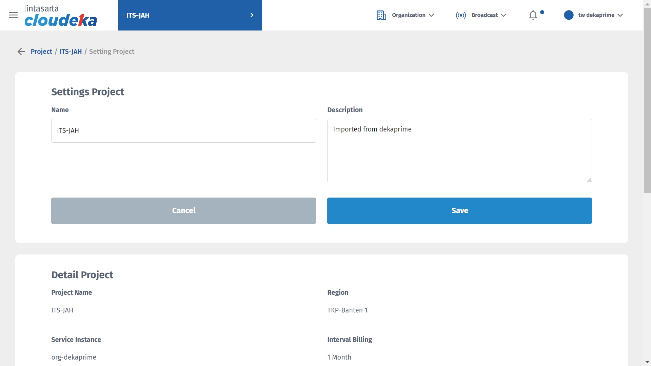Click inside the Description textarea
Viewport: 651px width, 366px height.
(459, 150)
